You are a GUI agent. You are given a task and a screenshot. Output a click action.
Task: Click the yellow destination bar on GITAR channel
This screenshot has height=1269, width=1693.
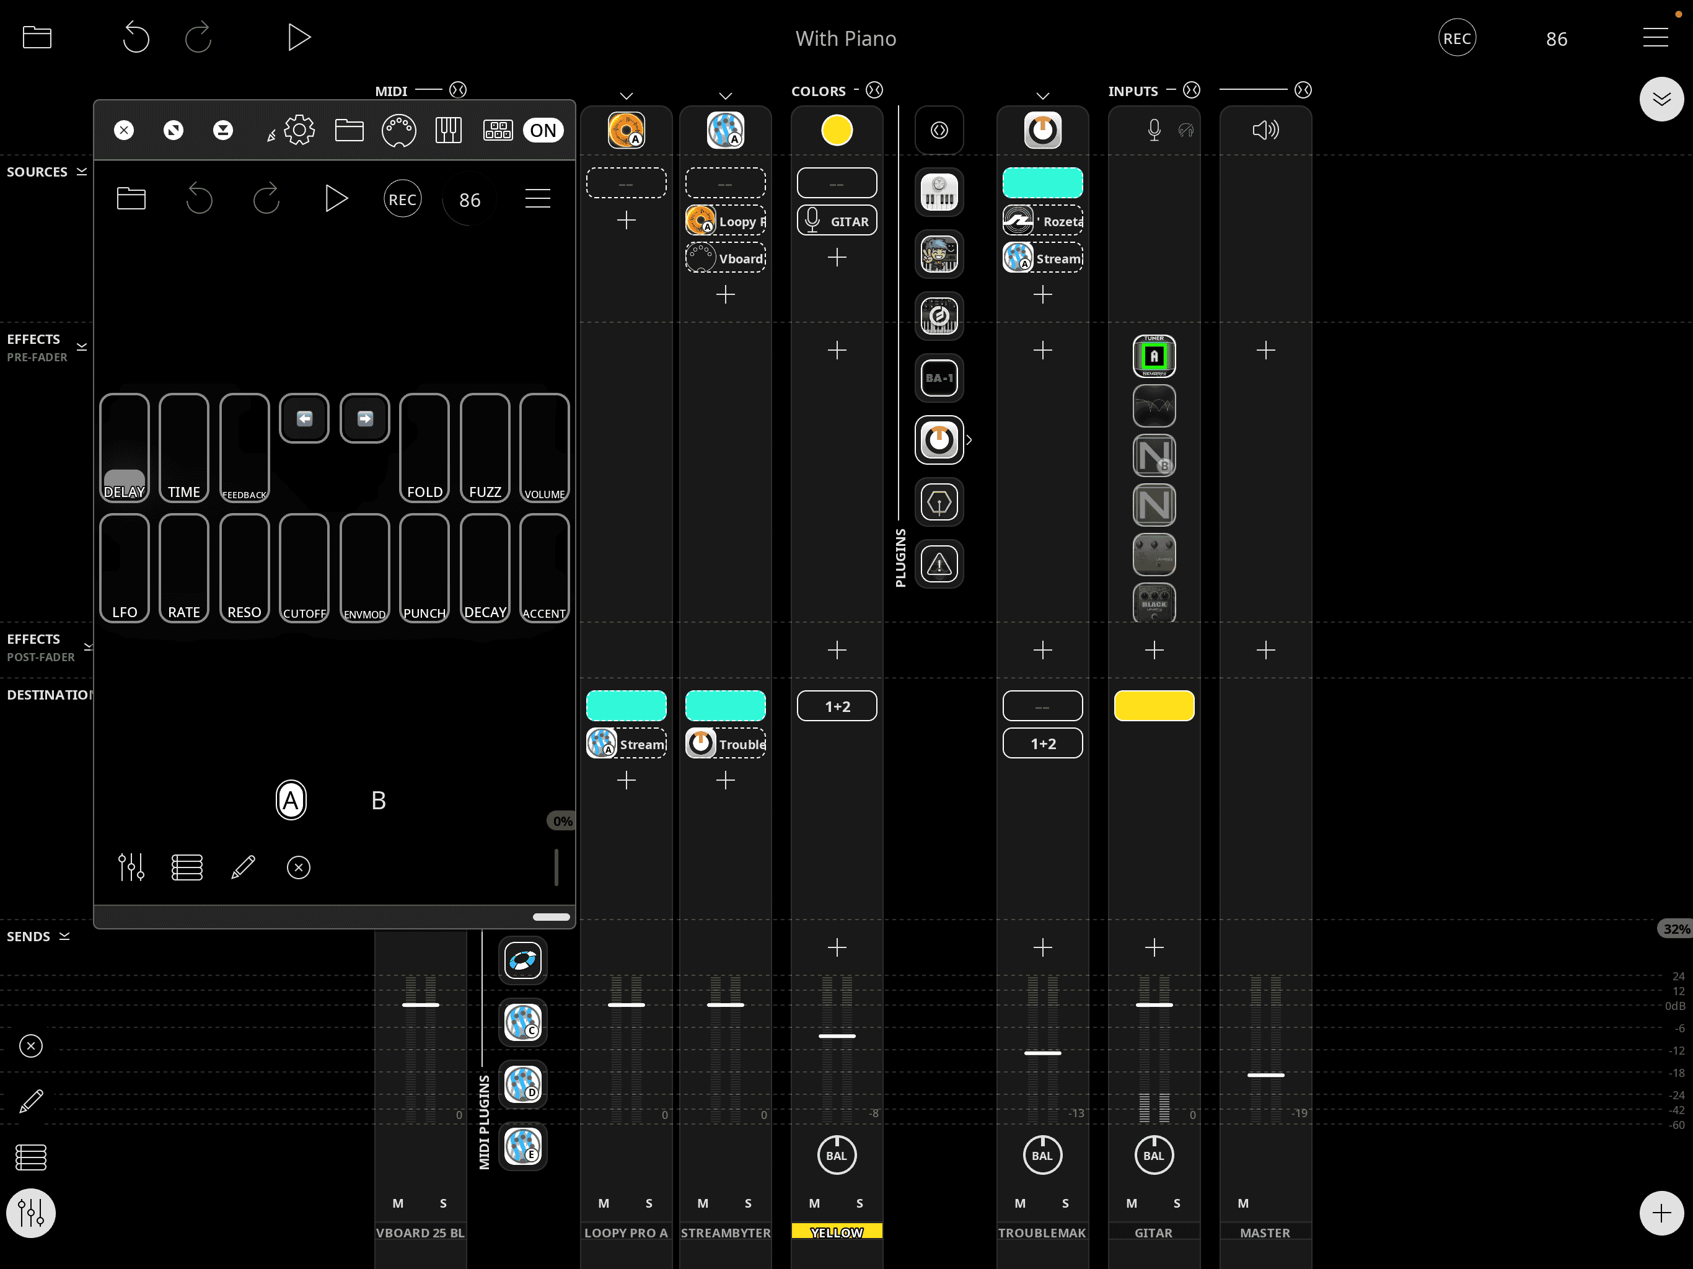(1154, 706)
